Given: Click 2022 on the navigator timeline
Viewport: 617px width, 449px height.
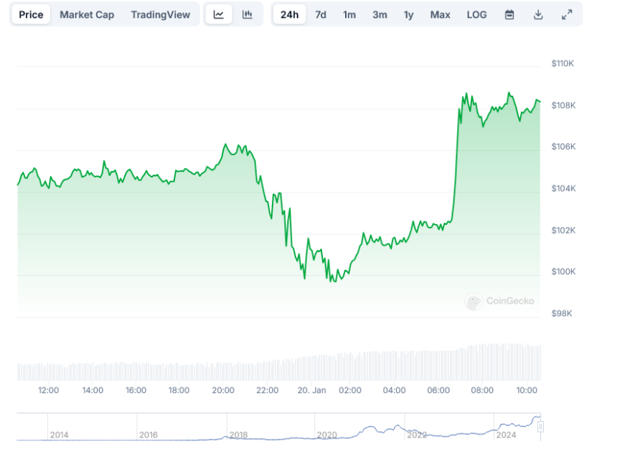Looking at the screenshot, I should pyautogui.click(x=416, y=435).
